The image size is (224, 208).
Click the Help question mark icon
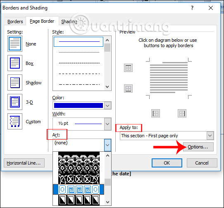pos(192,8)
